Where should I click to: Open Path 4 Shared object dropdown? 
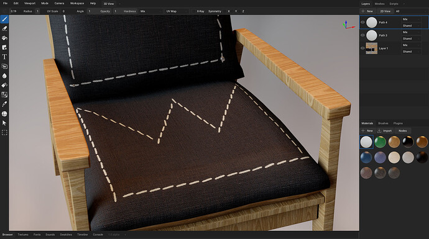411,25
